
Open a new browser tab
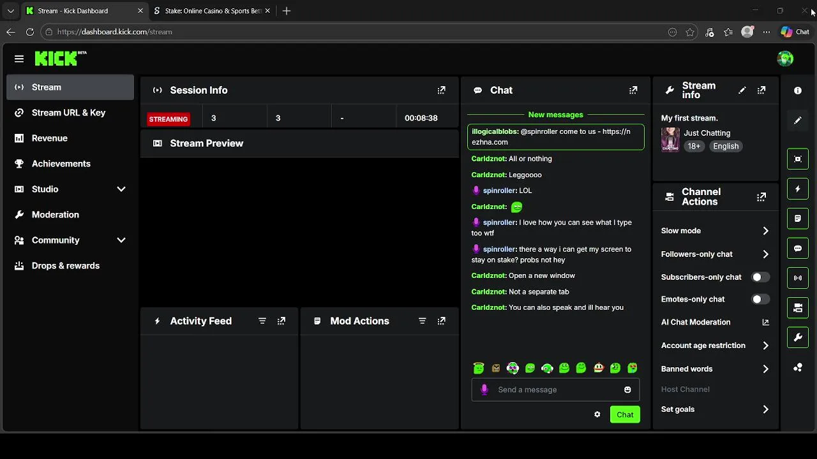(287, 11)
